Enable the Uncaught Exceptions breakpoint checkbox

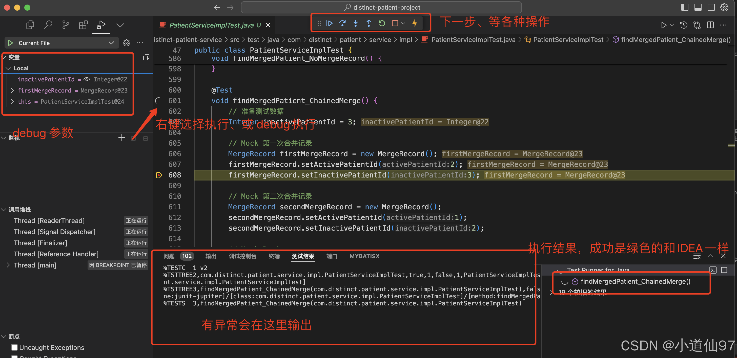click(x=14, y=347)
